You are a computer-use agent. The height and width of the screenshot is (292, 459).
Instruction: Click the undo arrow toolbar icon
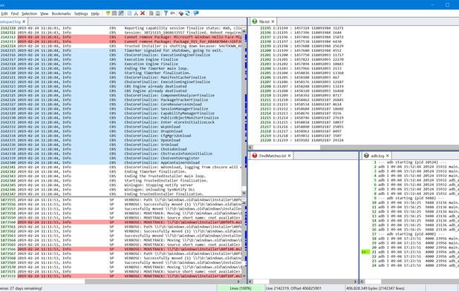(173, 13)
